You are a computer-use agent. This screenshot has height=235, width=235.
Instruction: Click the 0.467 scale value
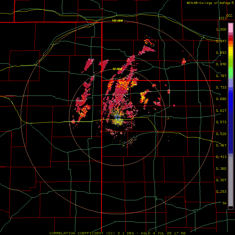click(x=221, y=145)
